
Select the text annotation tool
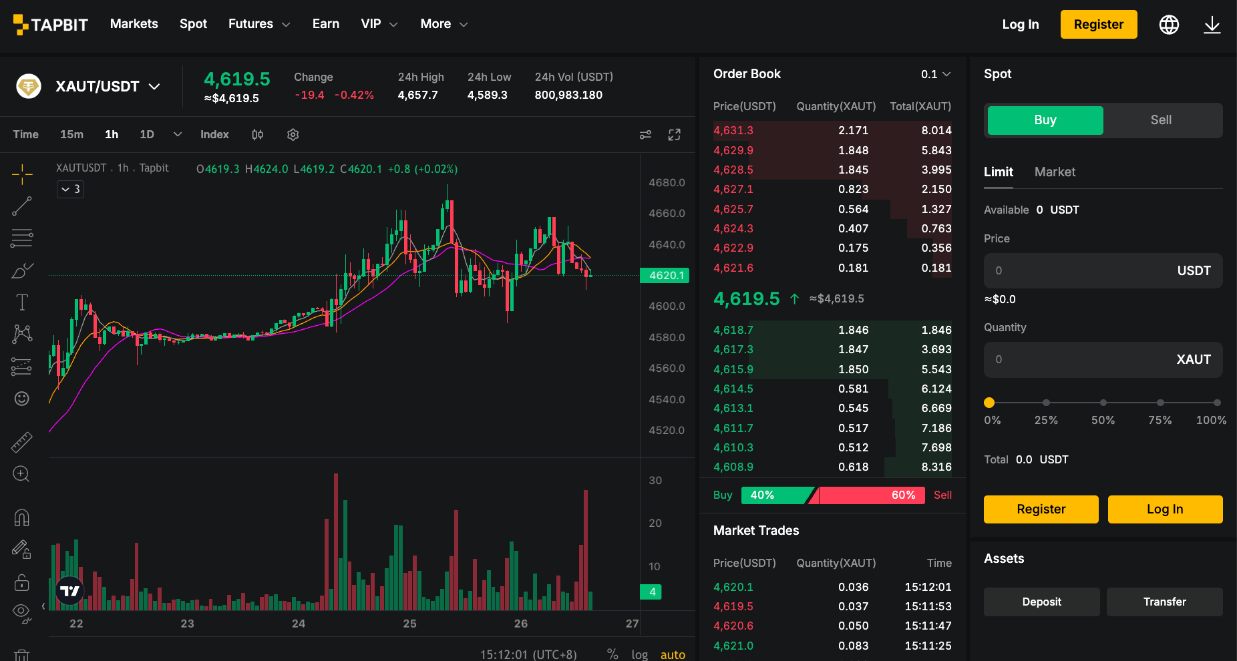click(x=22, y=302)
